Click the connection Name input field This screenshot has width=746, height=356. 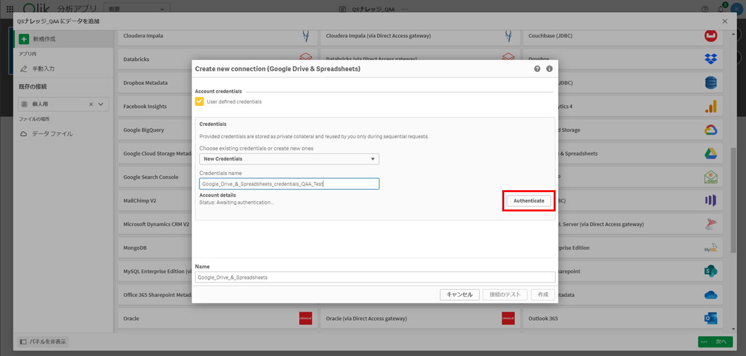(375, 277)
